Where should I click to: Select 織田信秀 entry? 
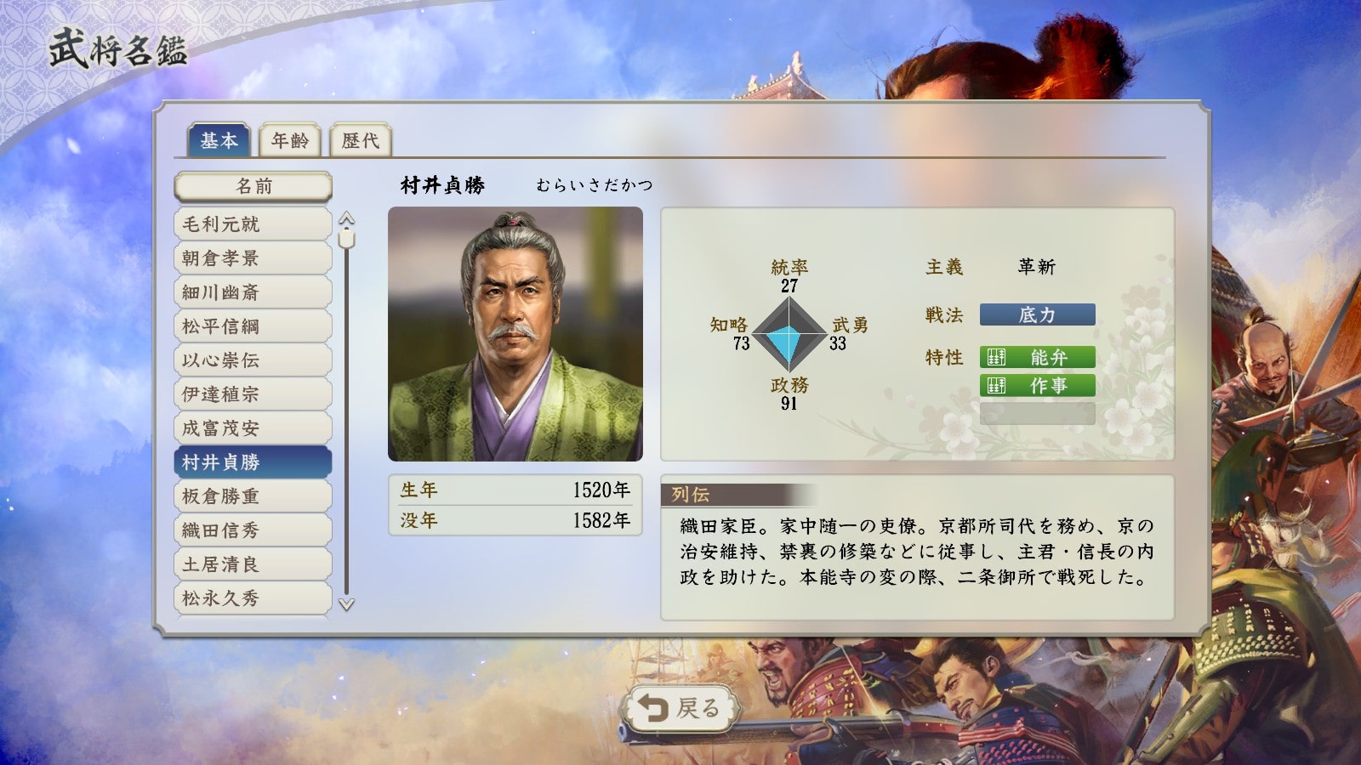pyautogui.click(x=253, y=530)
